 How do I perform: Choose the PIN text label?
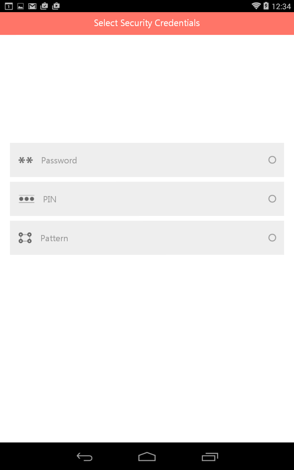pos(50,199)
